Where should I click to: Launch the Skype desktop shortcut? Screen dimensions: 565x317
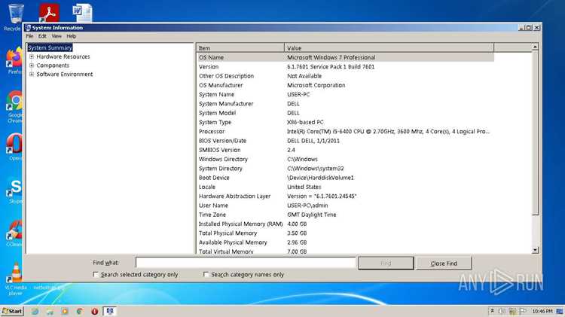coord(14,192)
